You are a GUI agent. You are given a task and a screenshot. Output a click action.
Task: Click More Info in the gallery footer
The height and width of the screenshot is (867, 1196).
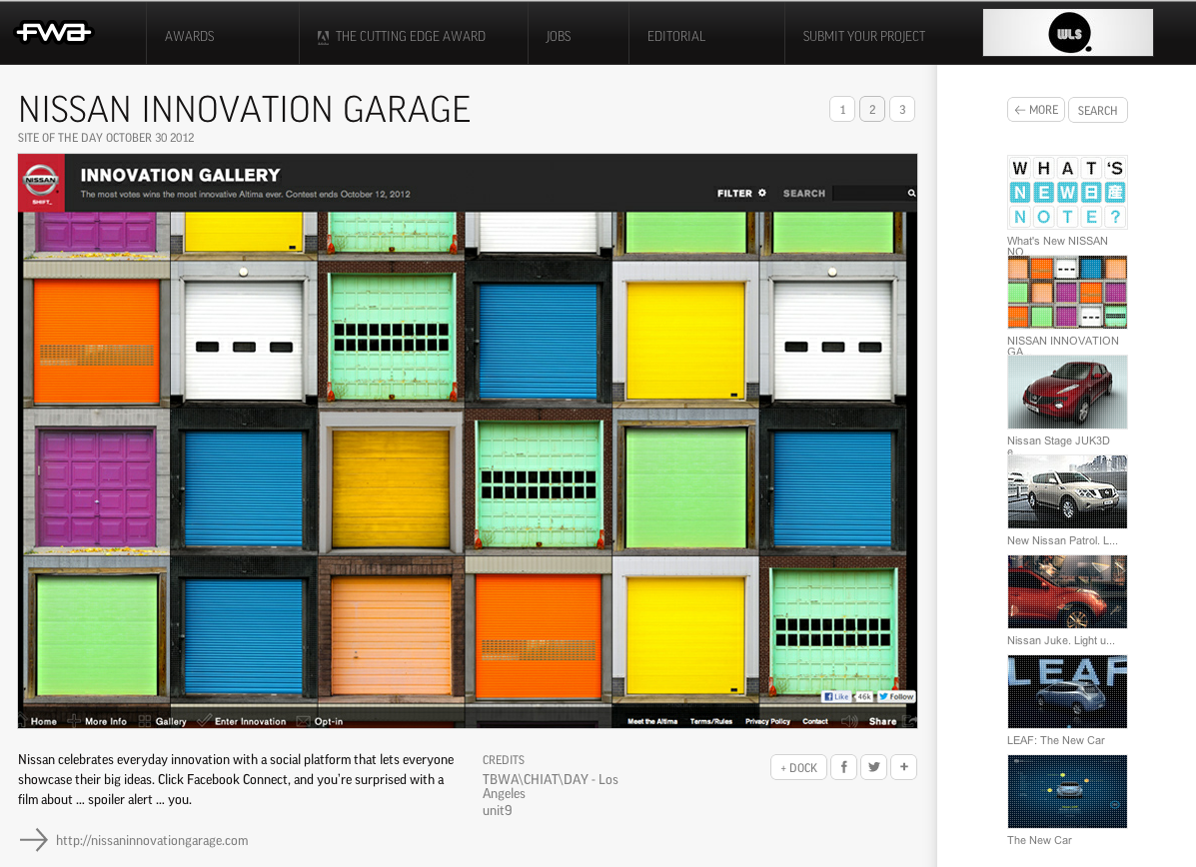(106, 721)
